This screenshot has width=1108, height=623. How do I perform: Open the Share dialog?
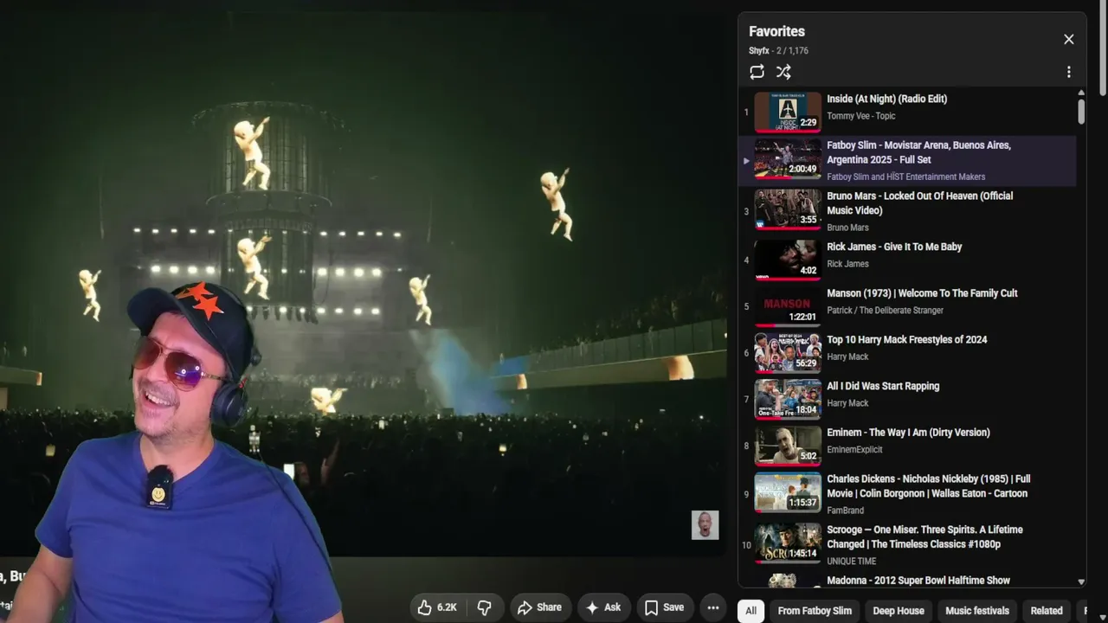pyautogui.click(x=540, y=607)
